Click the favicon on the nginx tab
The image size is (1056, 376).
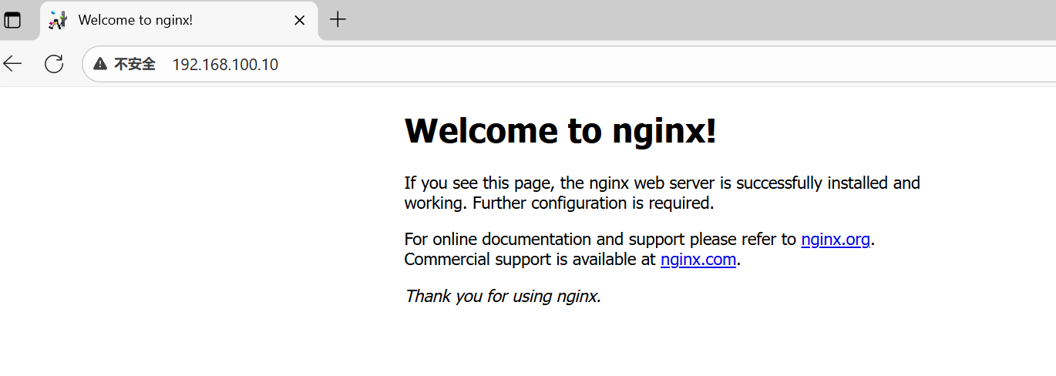click(58, 20)
